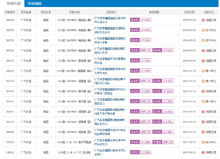Click the 变速器 tag in row 187916
The image size is (220, 159).
click(157, 142)
